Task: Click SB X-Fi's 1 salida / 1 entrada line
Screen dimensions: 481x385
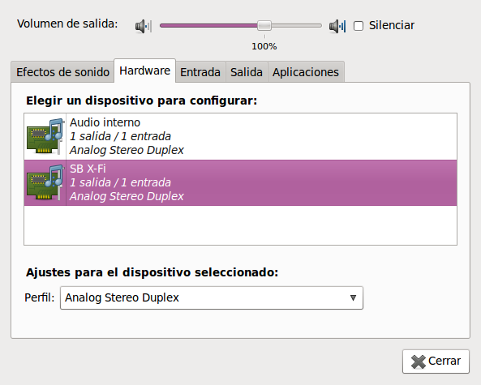Action: click(x=120, y=182)
